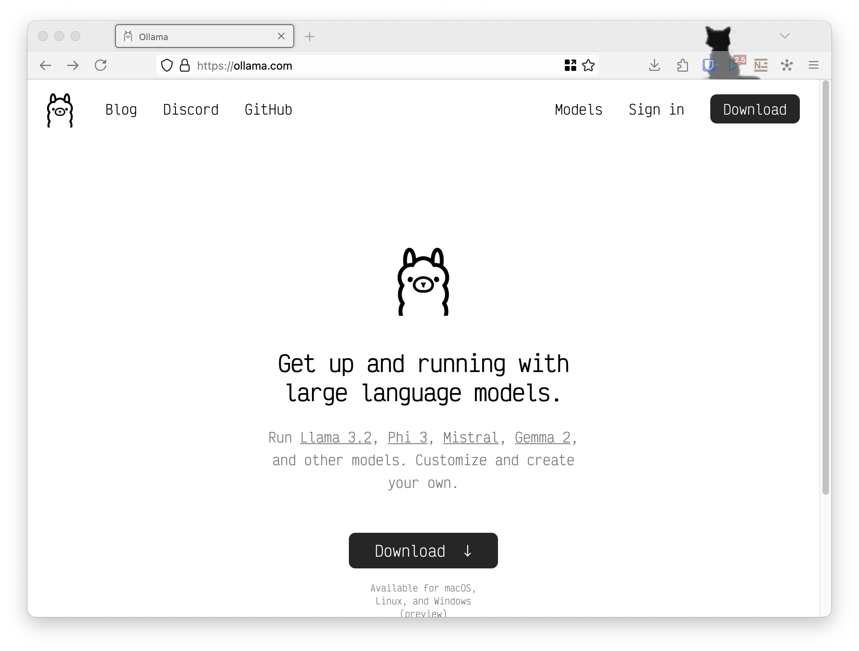Image resolution: width=859 pixels, height=651 pixels.
Task: Open the Discord link in navigation
Action: tap(191, 110)
